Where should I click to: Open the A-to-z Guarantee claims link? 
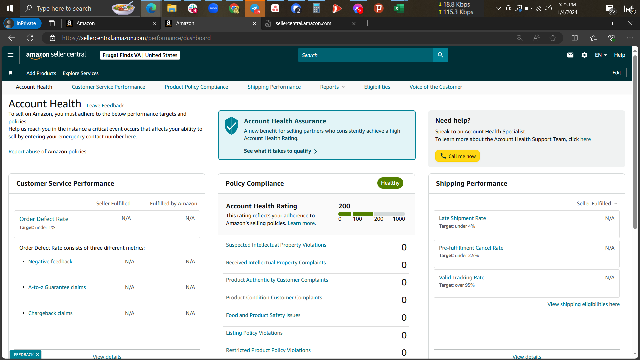[x=57, y=287]
